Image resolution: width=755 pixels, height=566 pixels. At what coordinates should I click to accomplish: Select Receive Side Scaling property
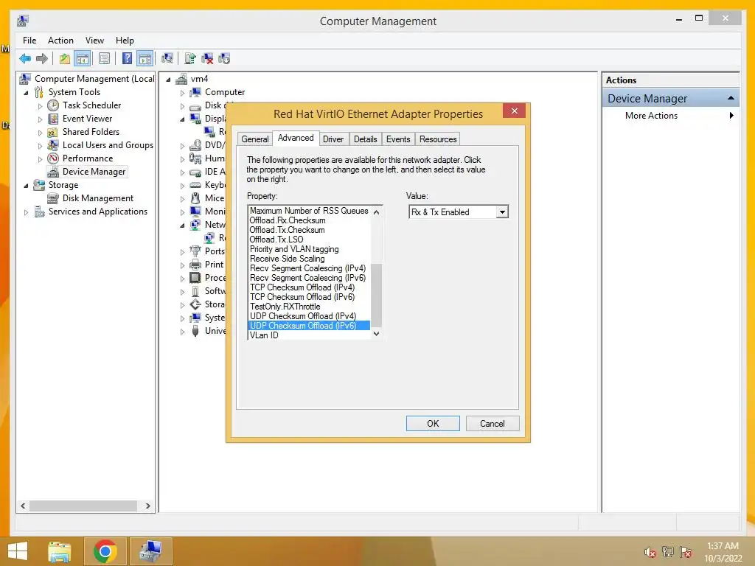pos(287,259)
